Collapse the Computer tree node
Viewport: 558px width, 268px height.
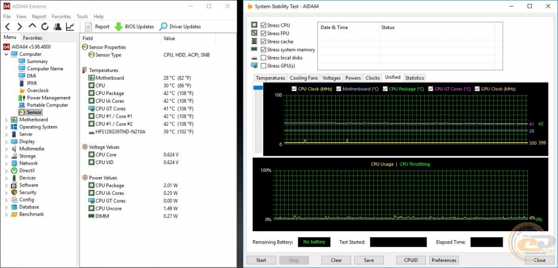[x=6, y=54]
